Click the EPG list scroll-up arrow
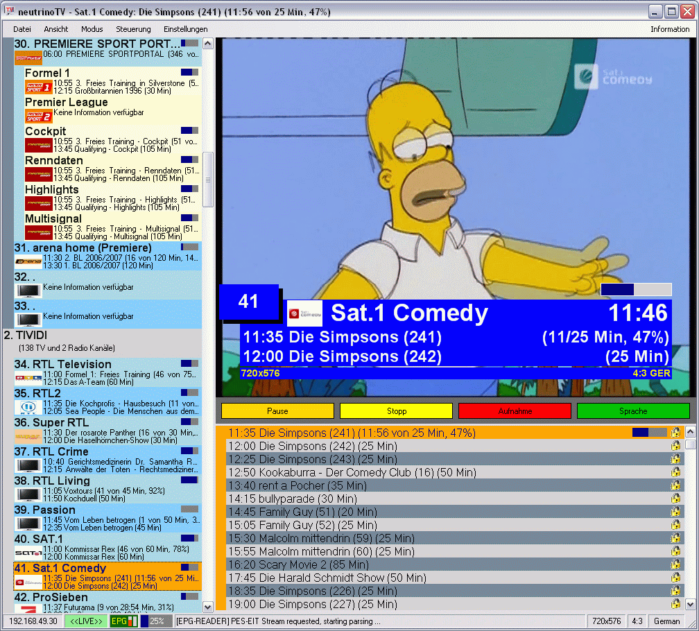This screenshot has height=631, width=699. (690, 431)
